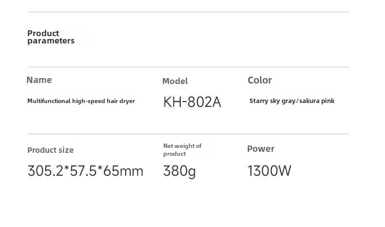Click the divider line above "Product size"
This screenshot has width=385, height=227.
(189, 134)
